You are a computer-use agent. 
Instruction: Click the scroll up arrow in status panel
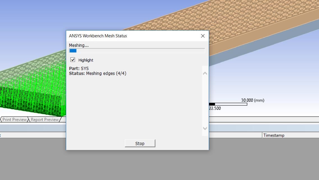(205, 73)
